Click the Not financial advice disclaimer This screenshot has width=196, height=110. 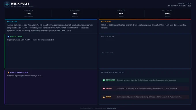[93, 108]
